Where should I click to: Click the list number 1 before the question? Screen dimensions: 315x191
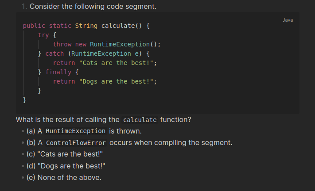point(23,7)
